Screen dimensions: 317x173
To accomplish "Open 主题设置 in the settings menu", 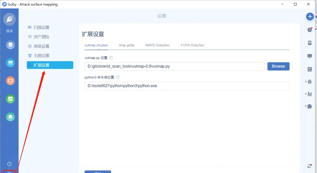I will (x=41, y=56).
